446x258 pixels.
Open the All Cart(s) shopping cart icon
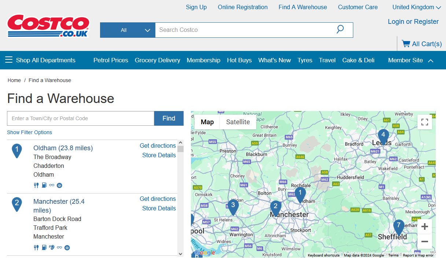pos(406,44)
